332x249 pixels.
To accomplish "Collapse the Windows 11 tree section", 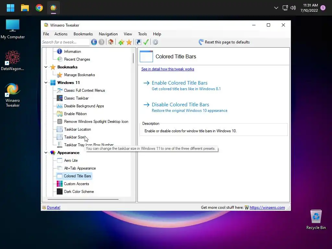I will point(46,83).
